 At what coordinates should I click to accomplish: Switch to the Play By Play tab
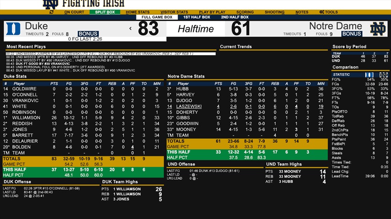[212, 12]
